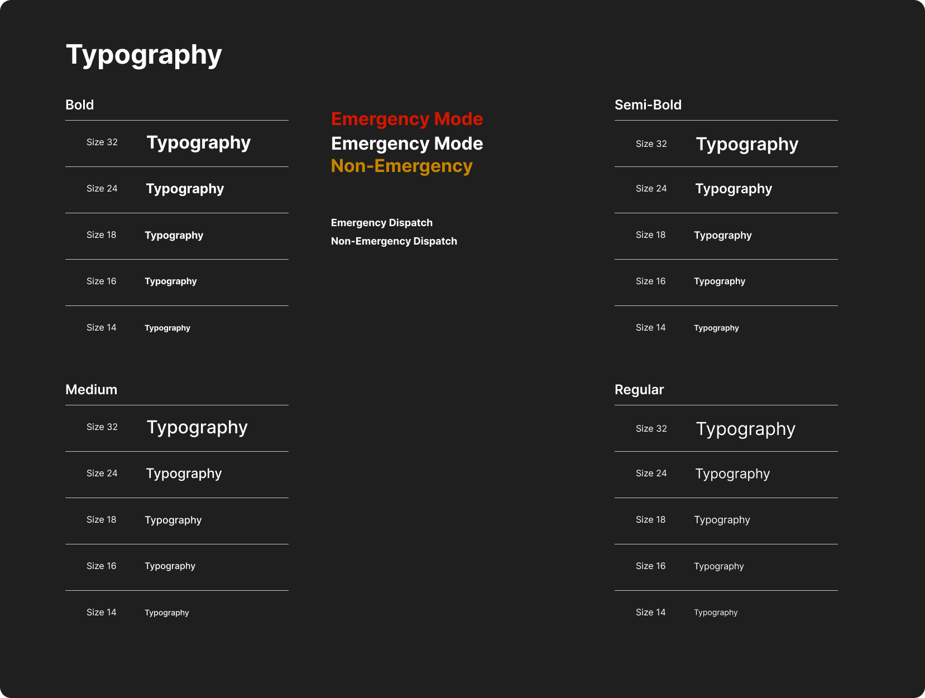The height and width of the screenshot is (698, 925).
Task: Click the Size 18 label under Bold
Action: [x=102, y=235]
